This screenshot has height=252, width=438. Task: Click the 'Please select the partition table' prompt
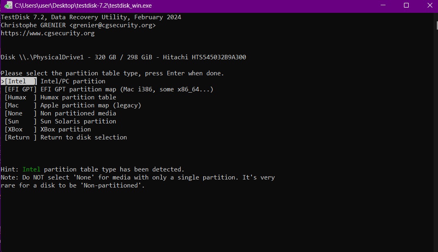coord(112,73)
